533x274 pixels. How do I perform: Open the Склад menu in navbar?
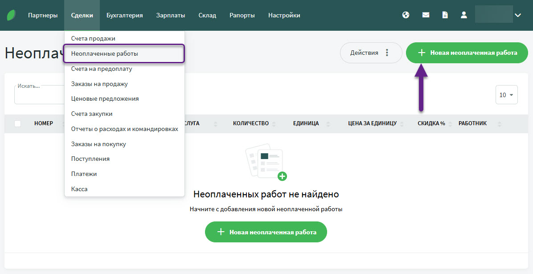point(207,15)
